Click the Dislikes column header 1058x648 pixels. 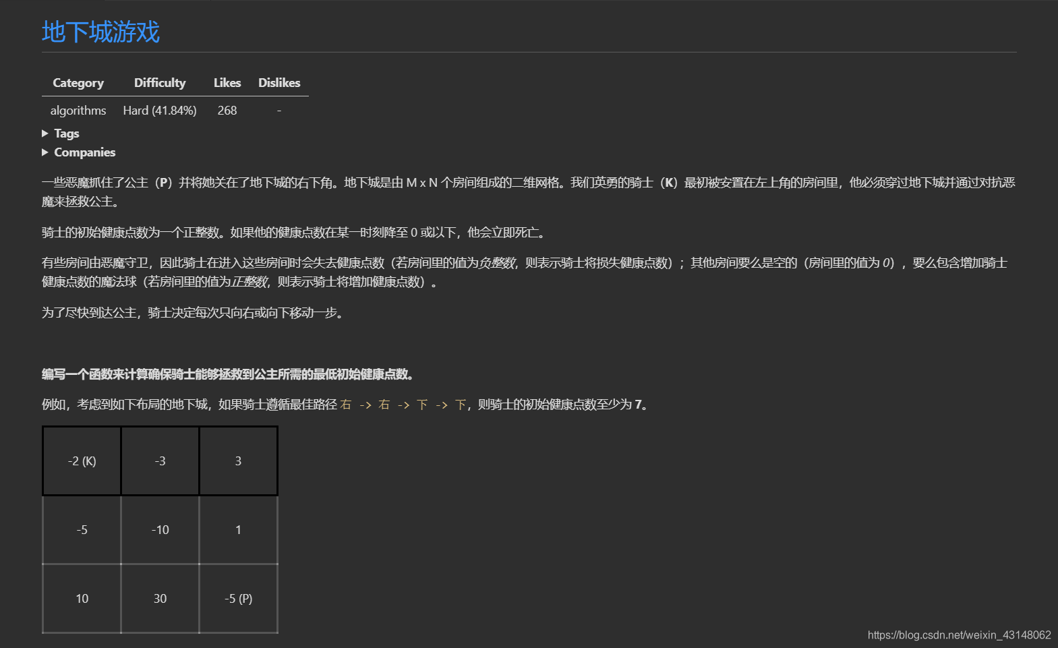coord(279,83)
